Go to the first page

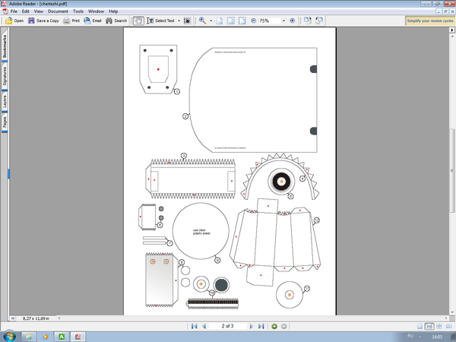[195, 326]
